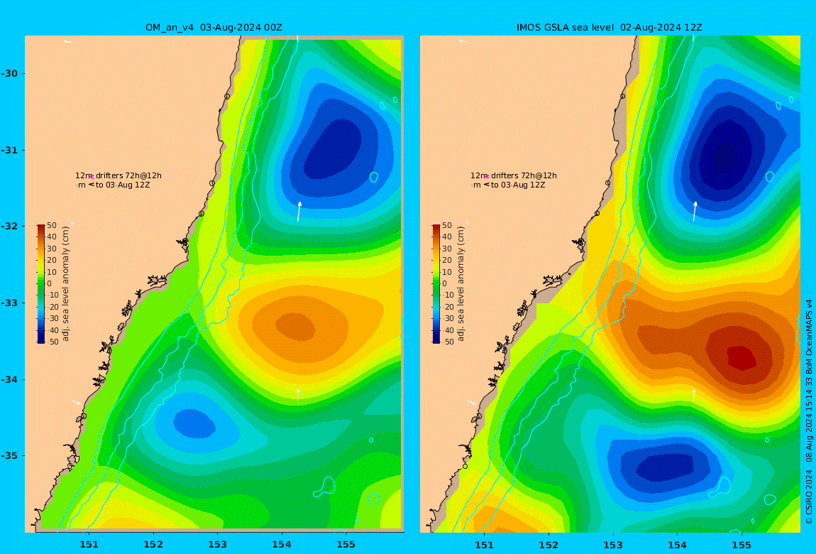Click the vertical CSIRO BoM OceanMAPS v4 copyright text

click(809, 411)
